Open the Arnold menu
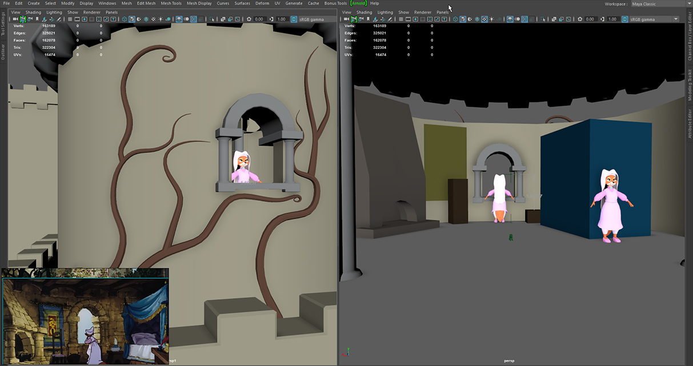 pos(358,3)
